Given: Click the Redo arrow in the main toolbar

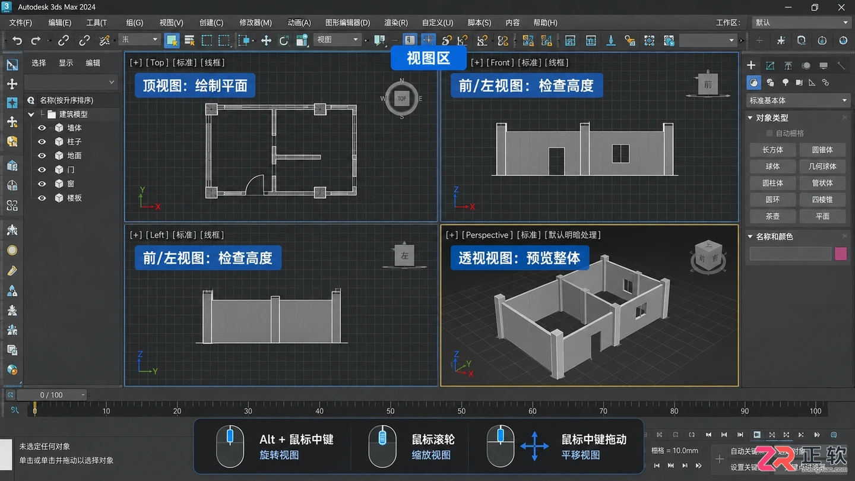Looking at the screenshot, I should pyautogui.click(x=36, y=40).
